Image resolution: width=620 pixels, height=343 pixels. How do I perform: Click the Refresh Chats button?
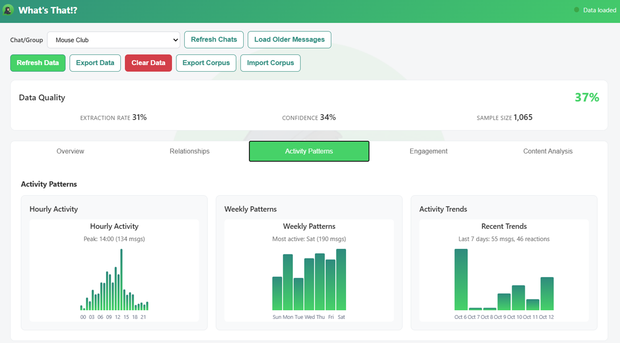coord(213,39)
